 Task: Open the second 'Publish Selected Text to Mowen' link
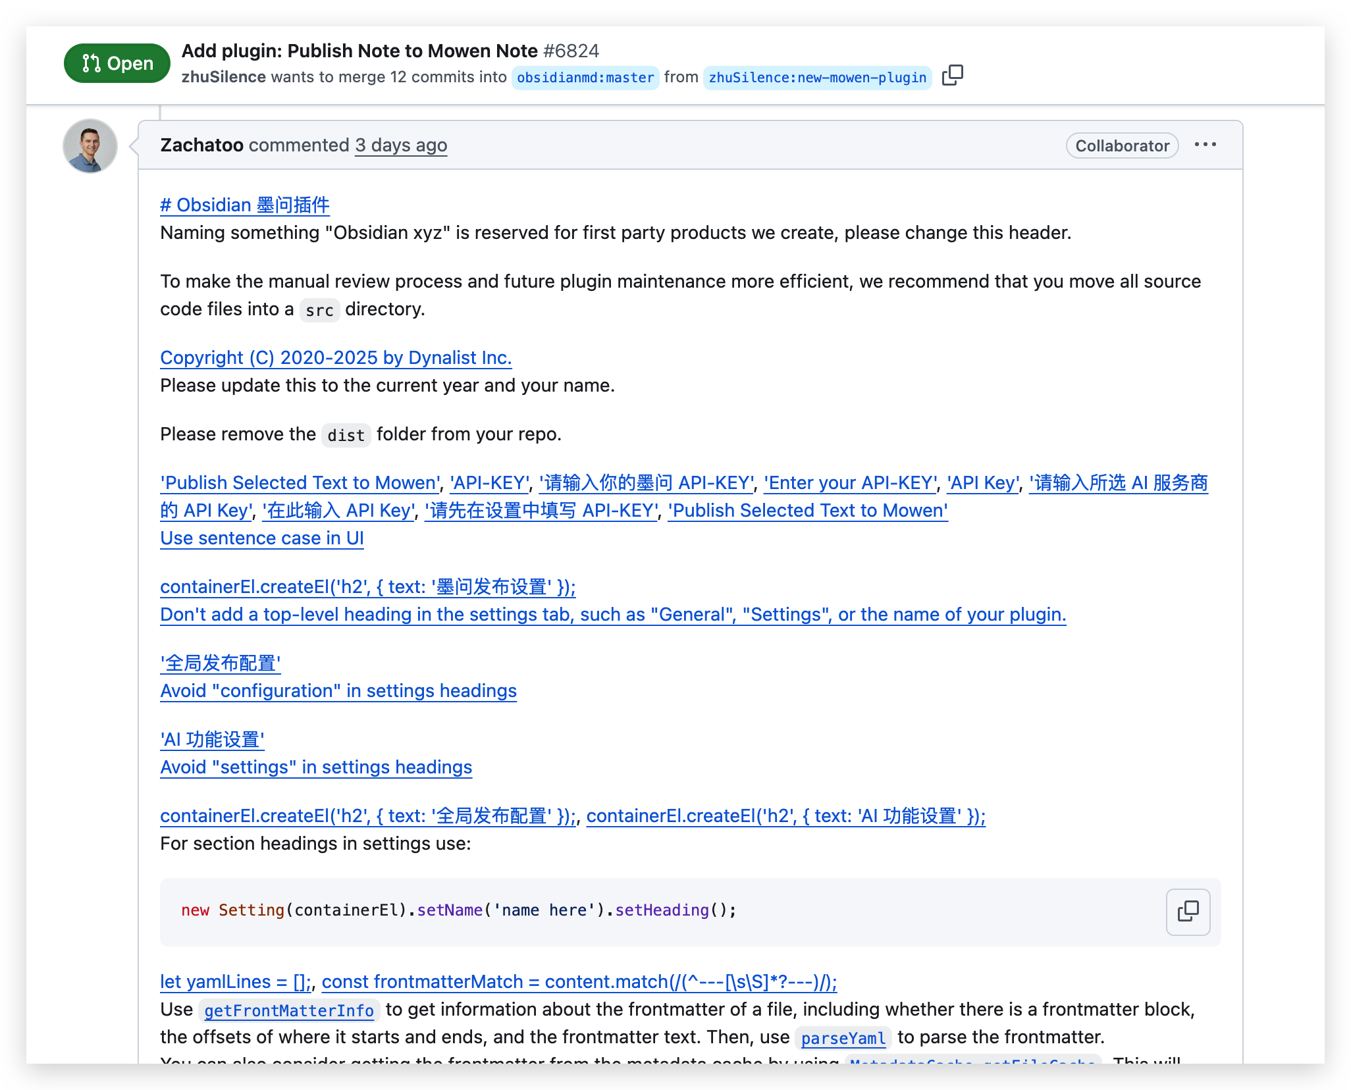(808, 511)
